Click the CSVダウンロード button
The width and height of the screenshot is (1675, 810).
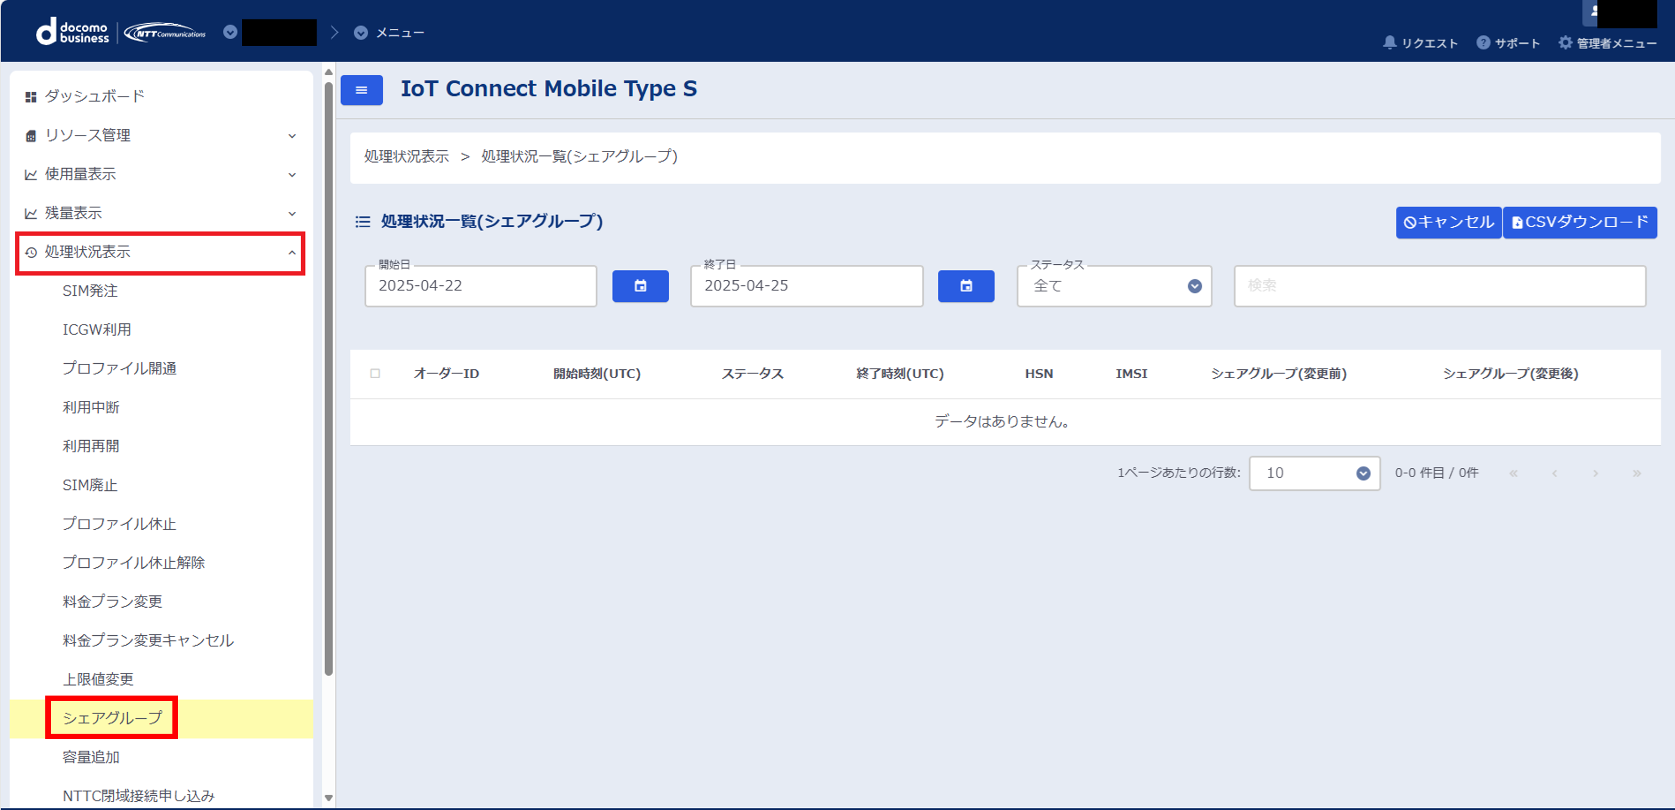[x=1580, y=222]
